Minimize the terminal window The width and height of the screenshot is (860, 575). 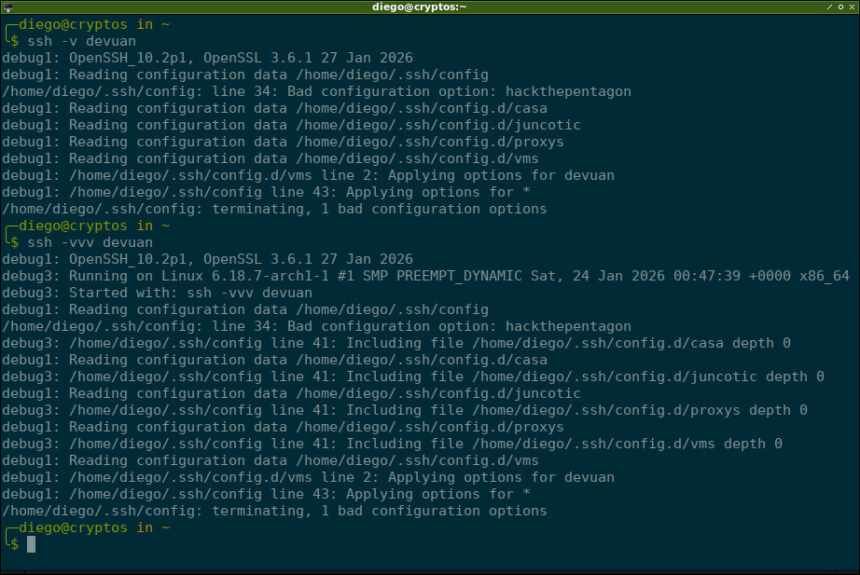(x=828, y=7)
